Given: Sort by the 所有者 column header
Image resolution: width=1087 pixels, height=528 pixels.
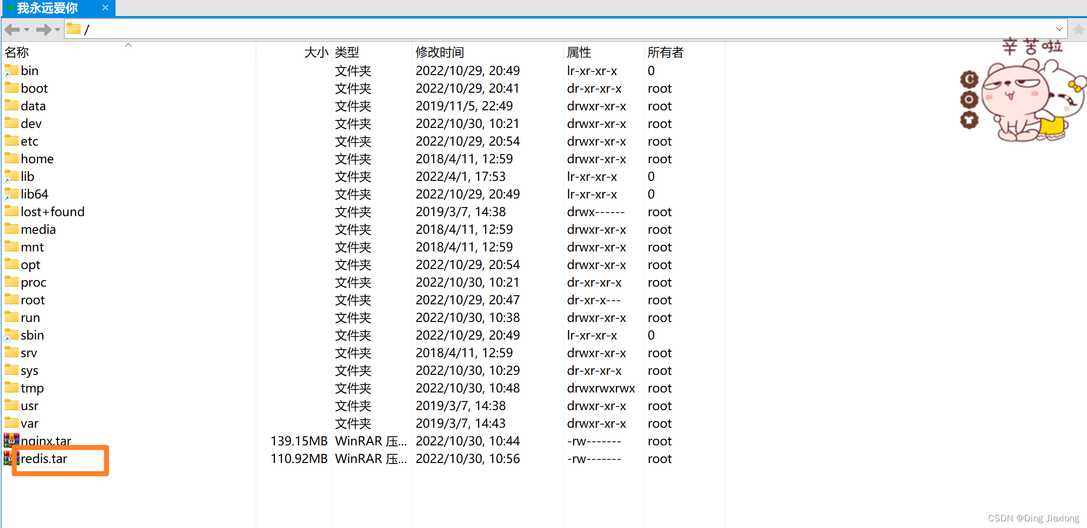Looking at the screenshot, I should click(x=685, y=52).
